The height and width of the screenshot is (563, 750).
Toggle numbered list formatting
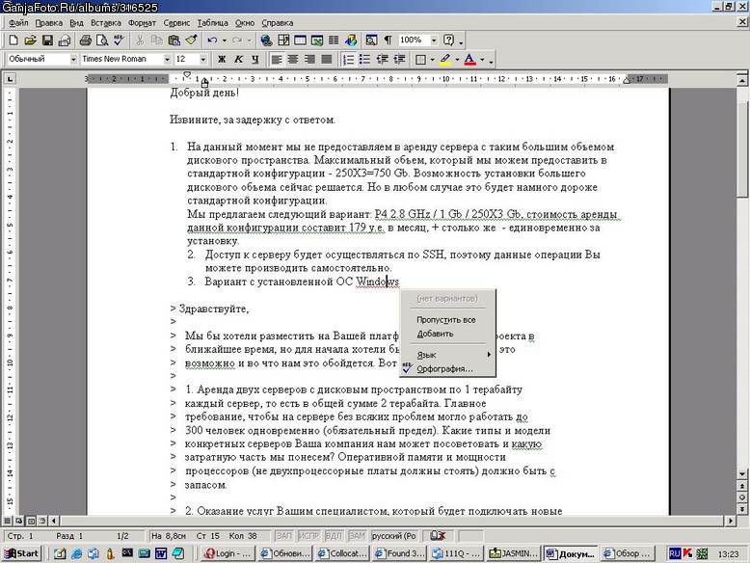349,60
